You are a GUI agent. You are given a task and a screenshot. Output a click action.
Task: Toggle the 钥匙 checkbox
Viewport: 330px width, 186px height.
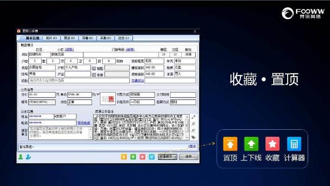coord(94,67)
